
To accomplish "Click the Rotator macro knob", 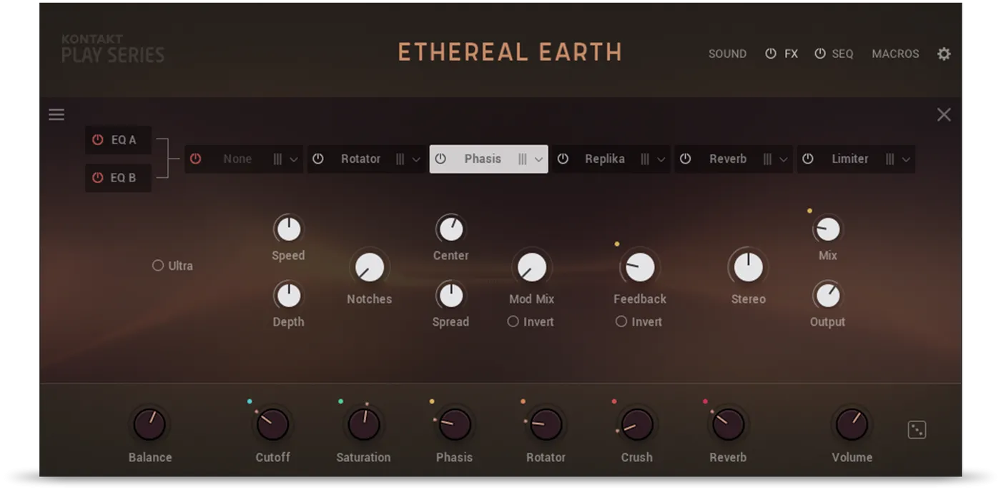I will pos(546,424).
